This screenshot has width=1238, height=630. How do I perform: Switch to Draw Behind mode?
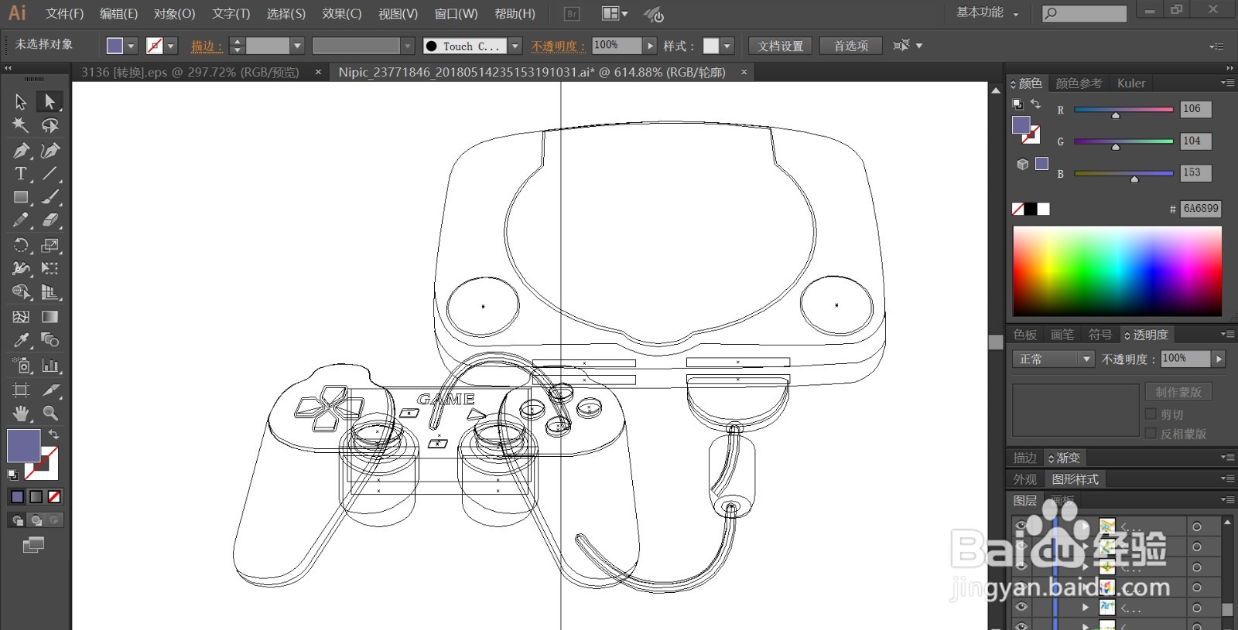36,520
